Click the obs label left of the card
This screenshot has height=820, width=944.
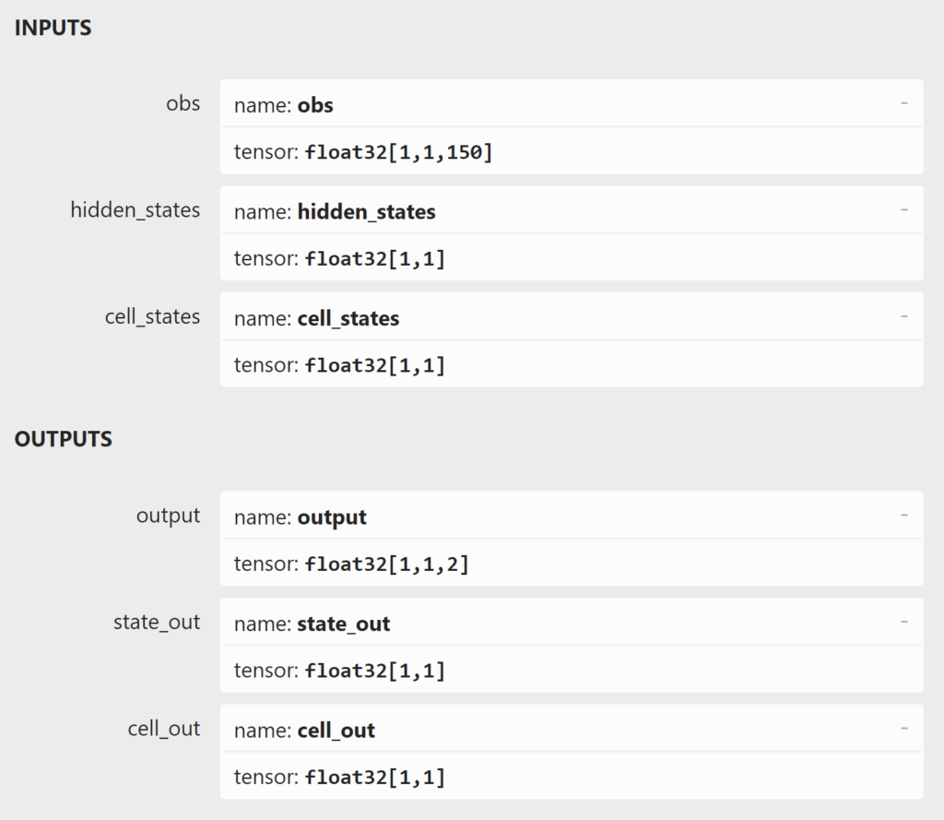tap(183, 103)
